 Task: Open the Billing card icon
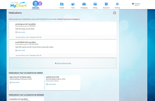[x=95, y=4]
